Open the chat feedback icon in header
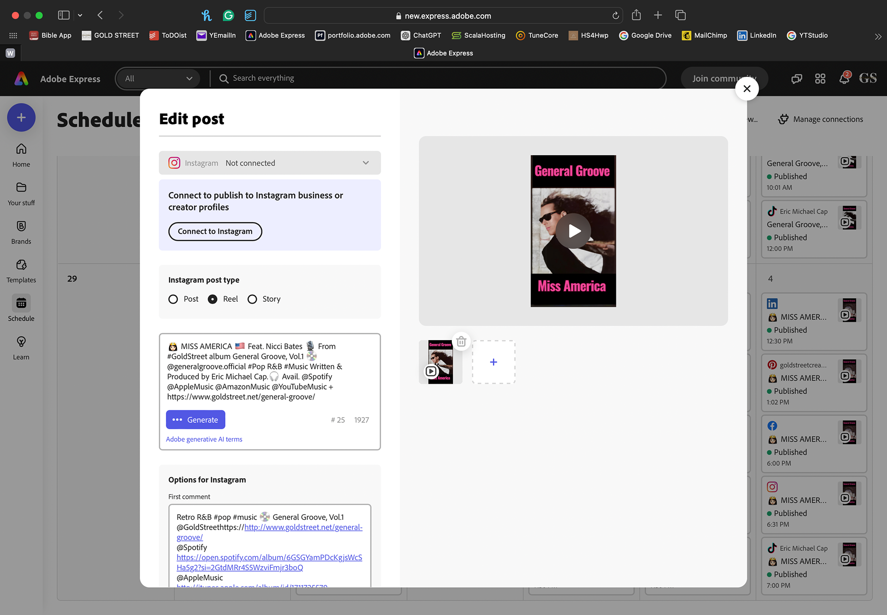Screen dimensions: 887x615 click(796, 79)
